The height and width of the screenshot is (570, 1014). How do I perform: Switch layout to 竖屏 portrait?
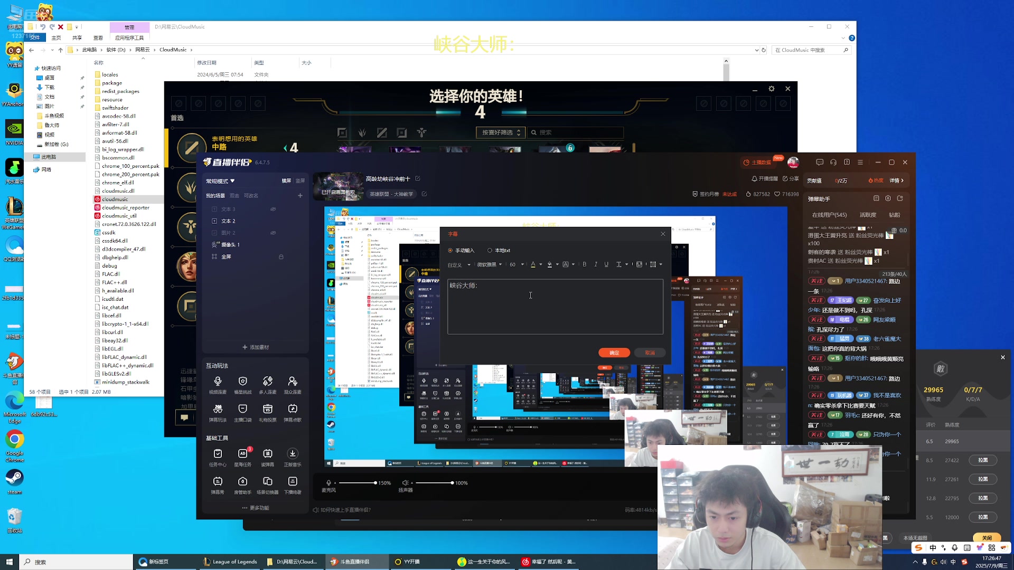(300, 181)
